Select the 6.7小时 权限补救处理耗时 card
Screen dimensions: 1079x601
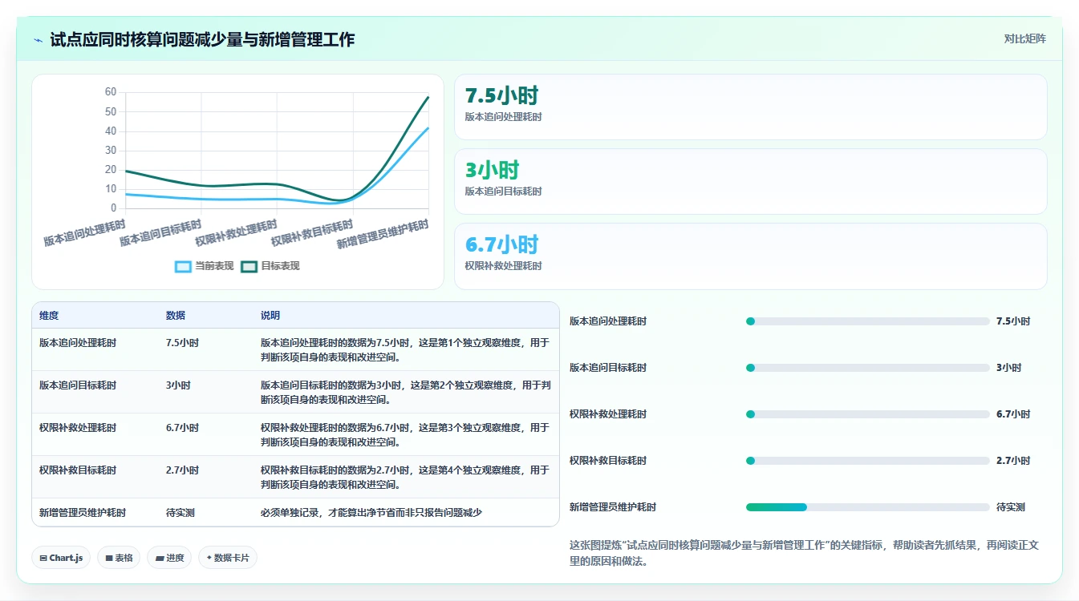click(750, 256)
